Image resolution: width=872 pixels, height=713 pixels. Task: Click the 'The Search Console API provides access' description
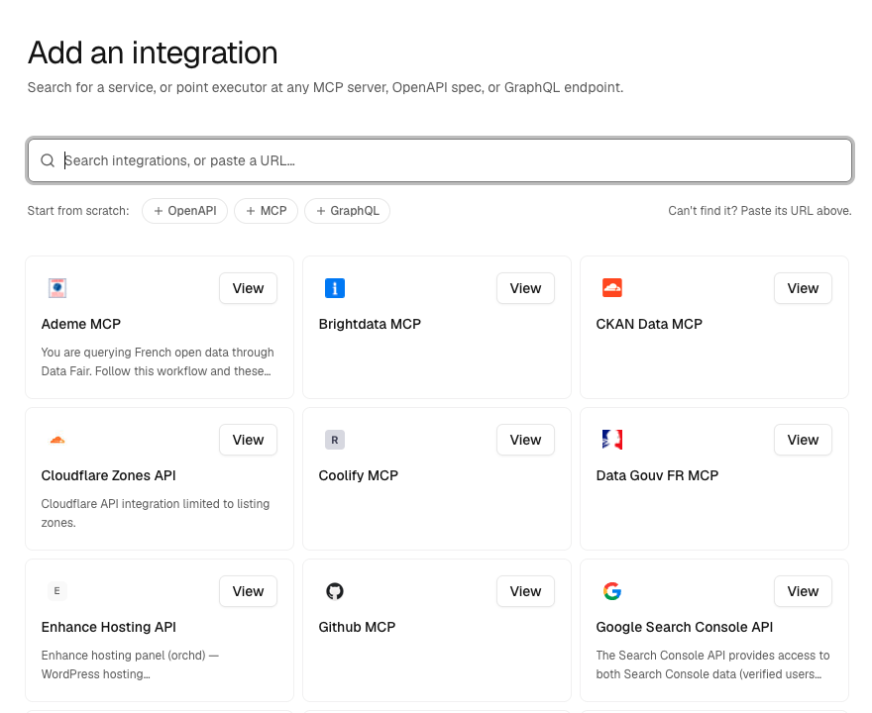point(712,664)
